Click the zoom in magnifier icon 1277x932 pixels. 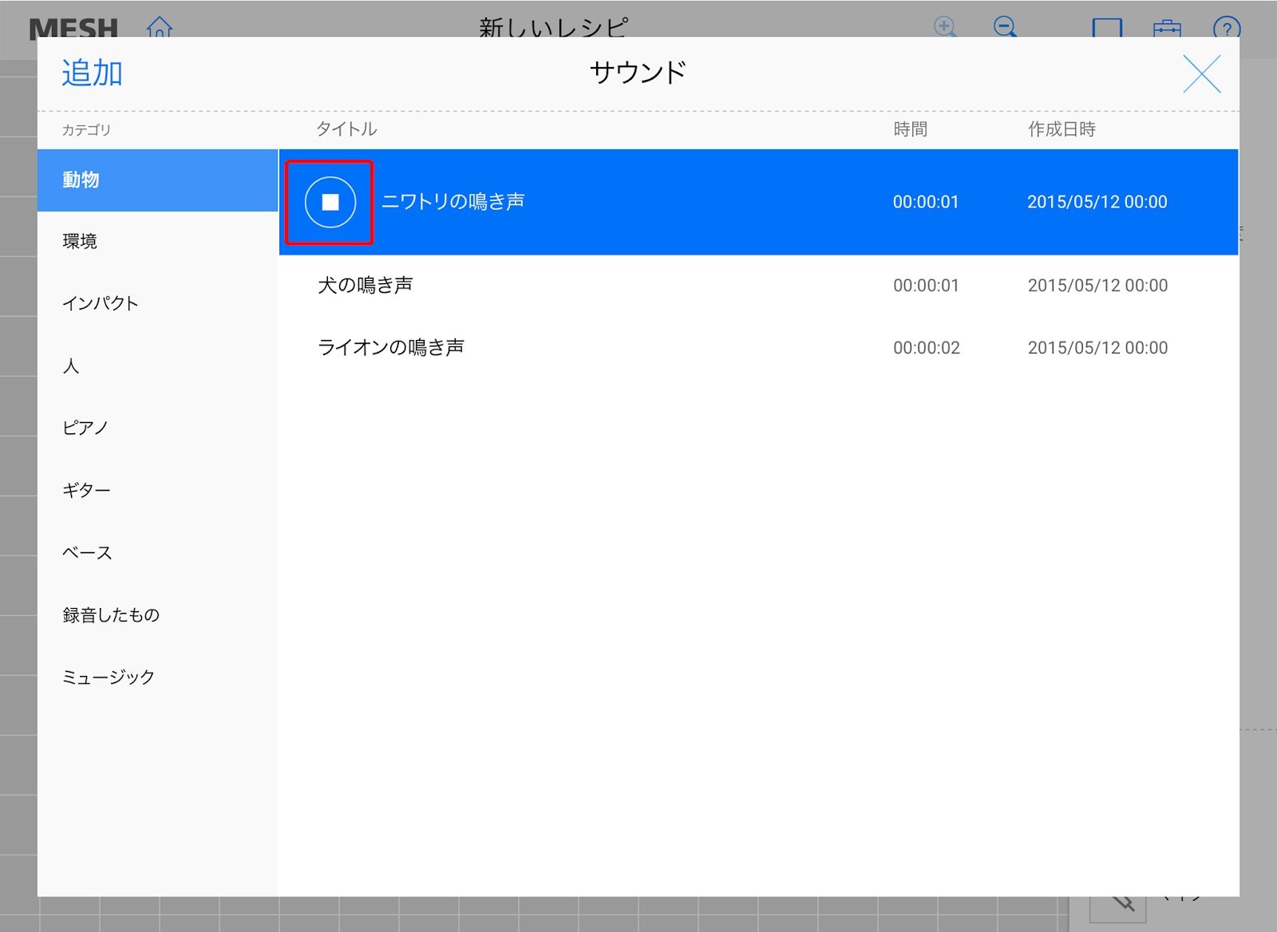946,26
